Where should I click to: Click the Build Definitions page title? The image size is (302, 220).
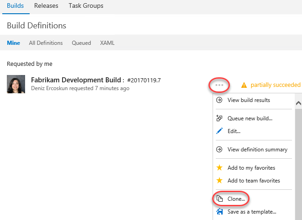click(36, 25)
